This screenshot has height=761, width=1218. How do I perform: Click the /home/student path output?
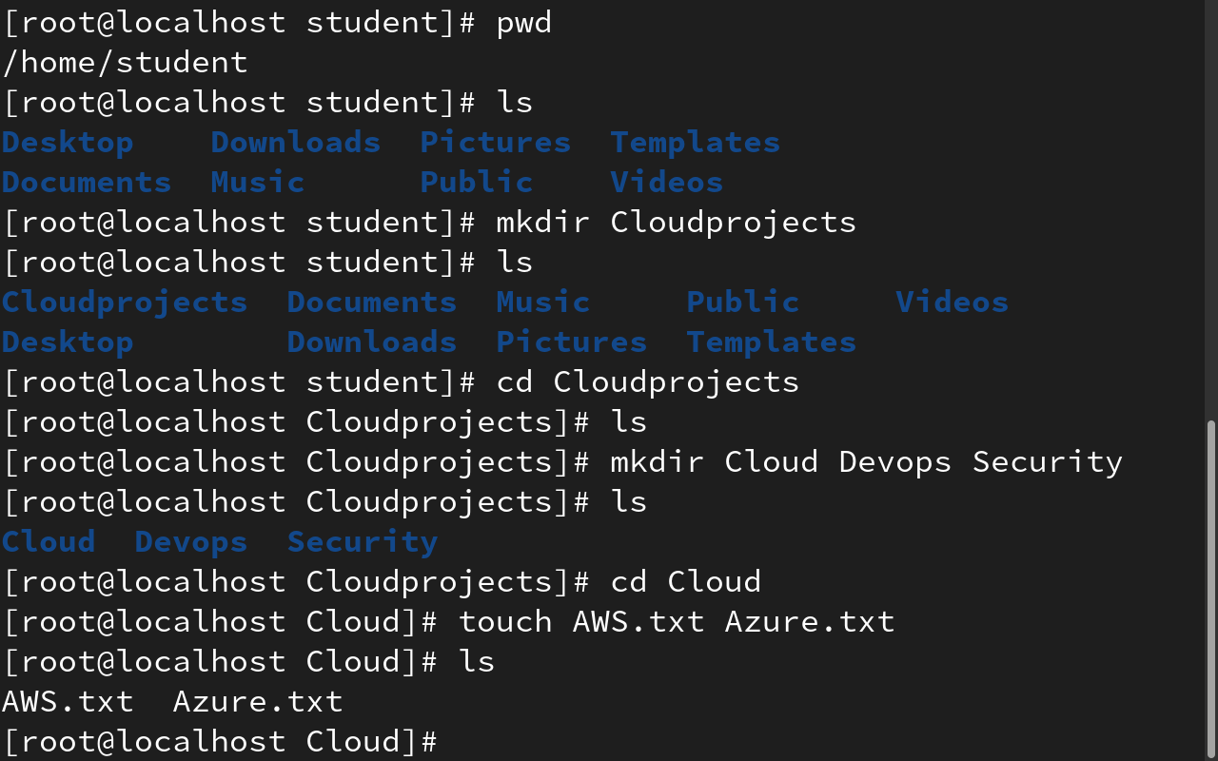[x=125, y=63]
